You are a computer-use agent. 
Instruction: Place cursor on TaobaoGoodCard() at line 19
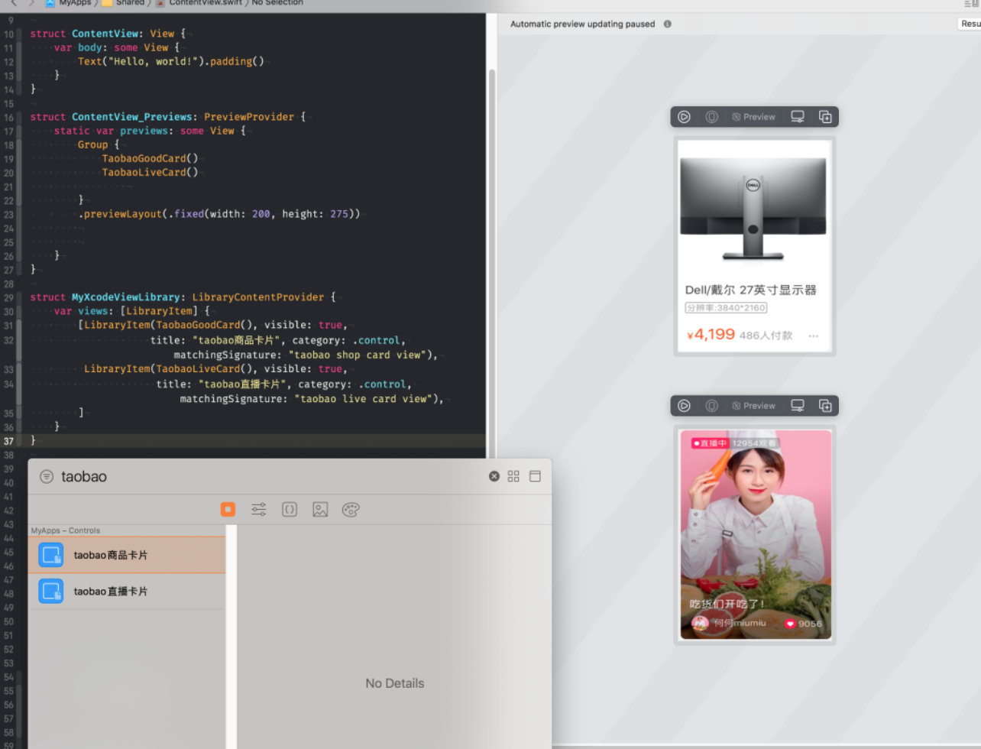150,158
